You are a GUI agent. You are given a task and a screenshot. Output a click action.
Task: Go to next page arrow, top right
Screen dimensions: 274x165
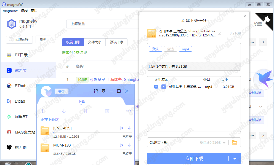tap(263, 42)
